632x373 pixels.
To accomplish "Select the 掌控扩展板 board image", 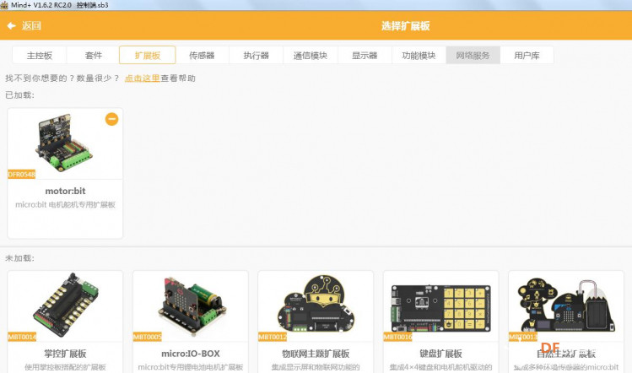I will click(x=65, y=305).
